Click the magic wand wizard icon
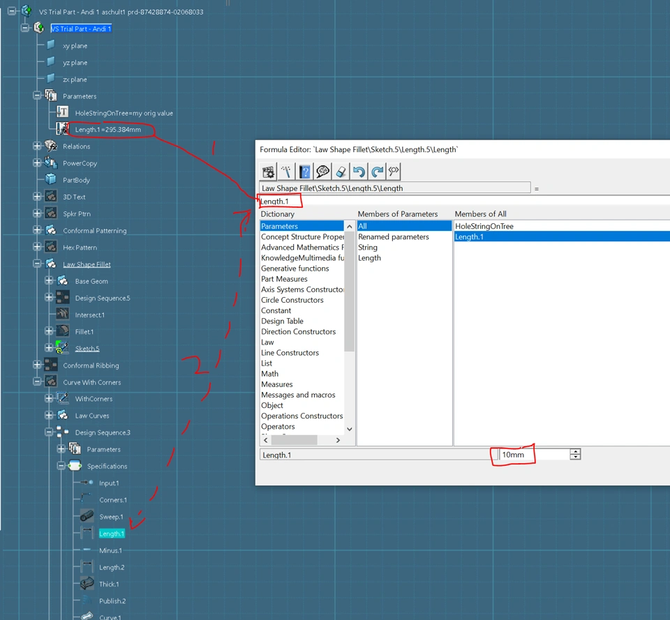The image size is (670, 620). tap(286, 172)
